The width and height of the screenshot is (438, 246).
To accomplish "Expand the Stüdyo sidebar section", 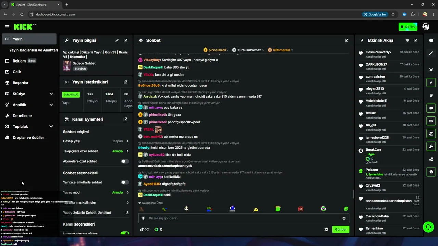I will [x=51, y=94].
